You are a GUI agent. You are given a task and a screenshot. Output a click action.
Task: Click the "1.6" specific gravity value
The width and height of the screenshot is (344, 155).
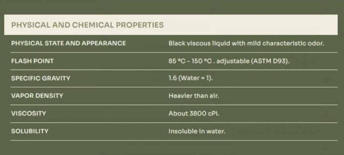pyautogui.click(x=173, y=78)
